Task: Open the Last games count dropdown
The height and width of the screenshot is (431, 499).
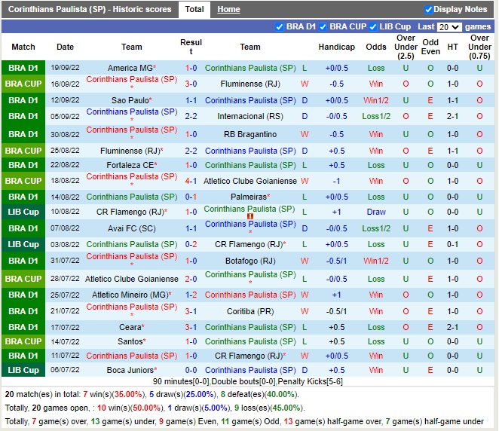Action: coord(449,27)
